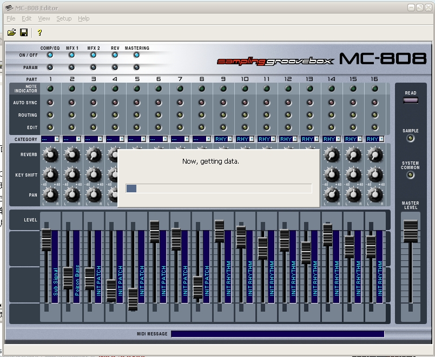This screenshot has width=435, height=357.
Task: Click part 5 level fader handle
Action: pos(133,299)
